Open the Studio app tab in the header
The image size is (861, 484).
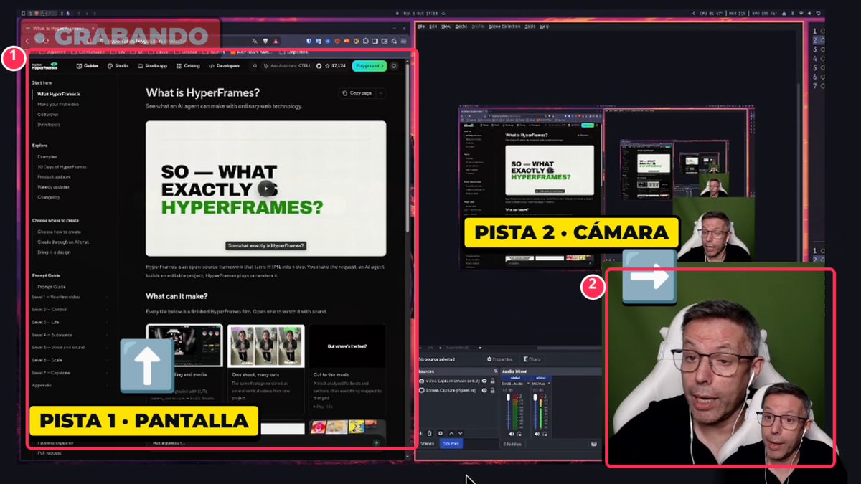[x=152, y=66]
